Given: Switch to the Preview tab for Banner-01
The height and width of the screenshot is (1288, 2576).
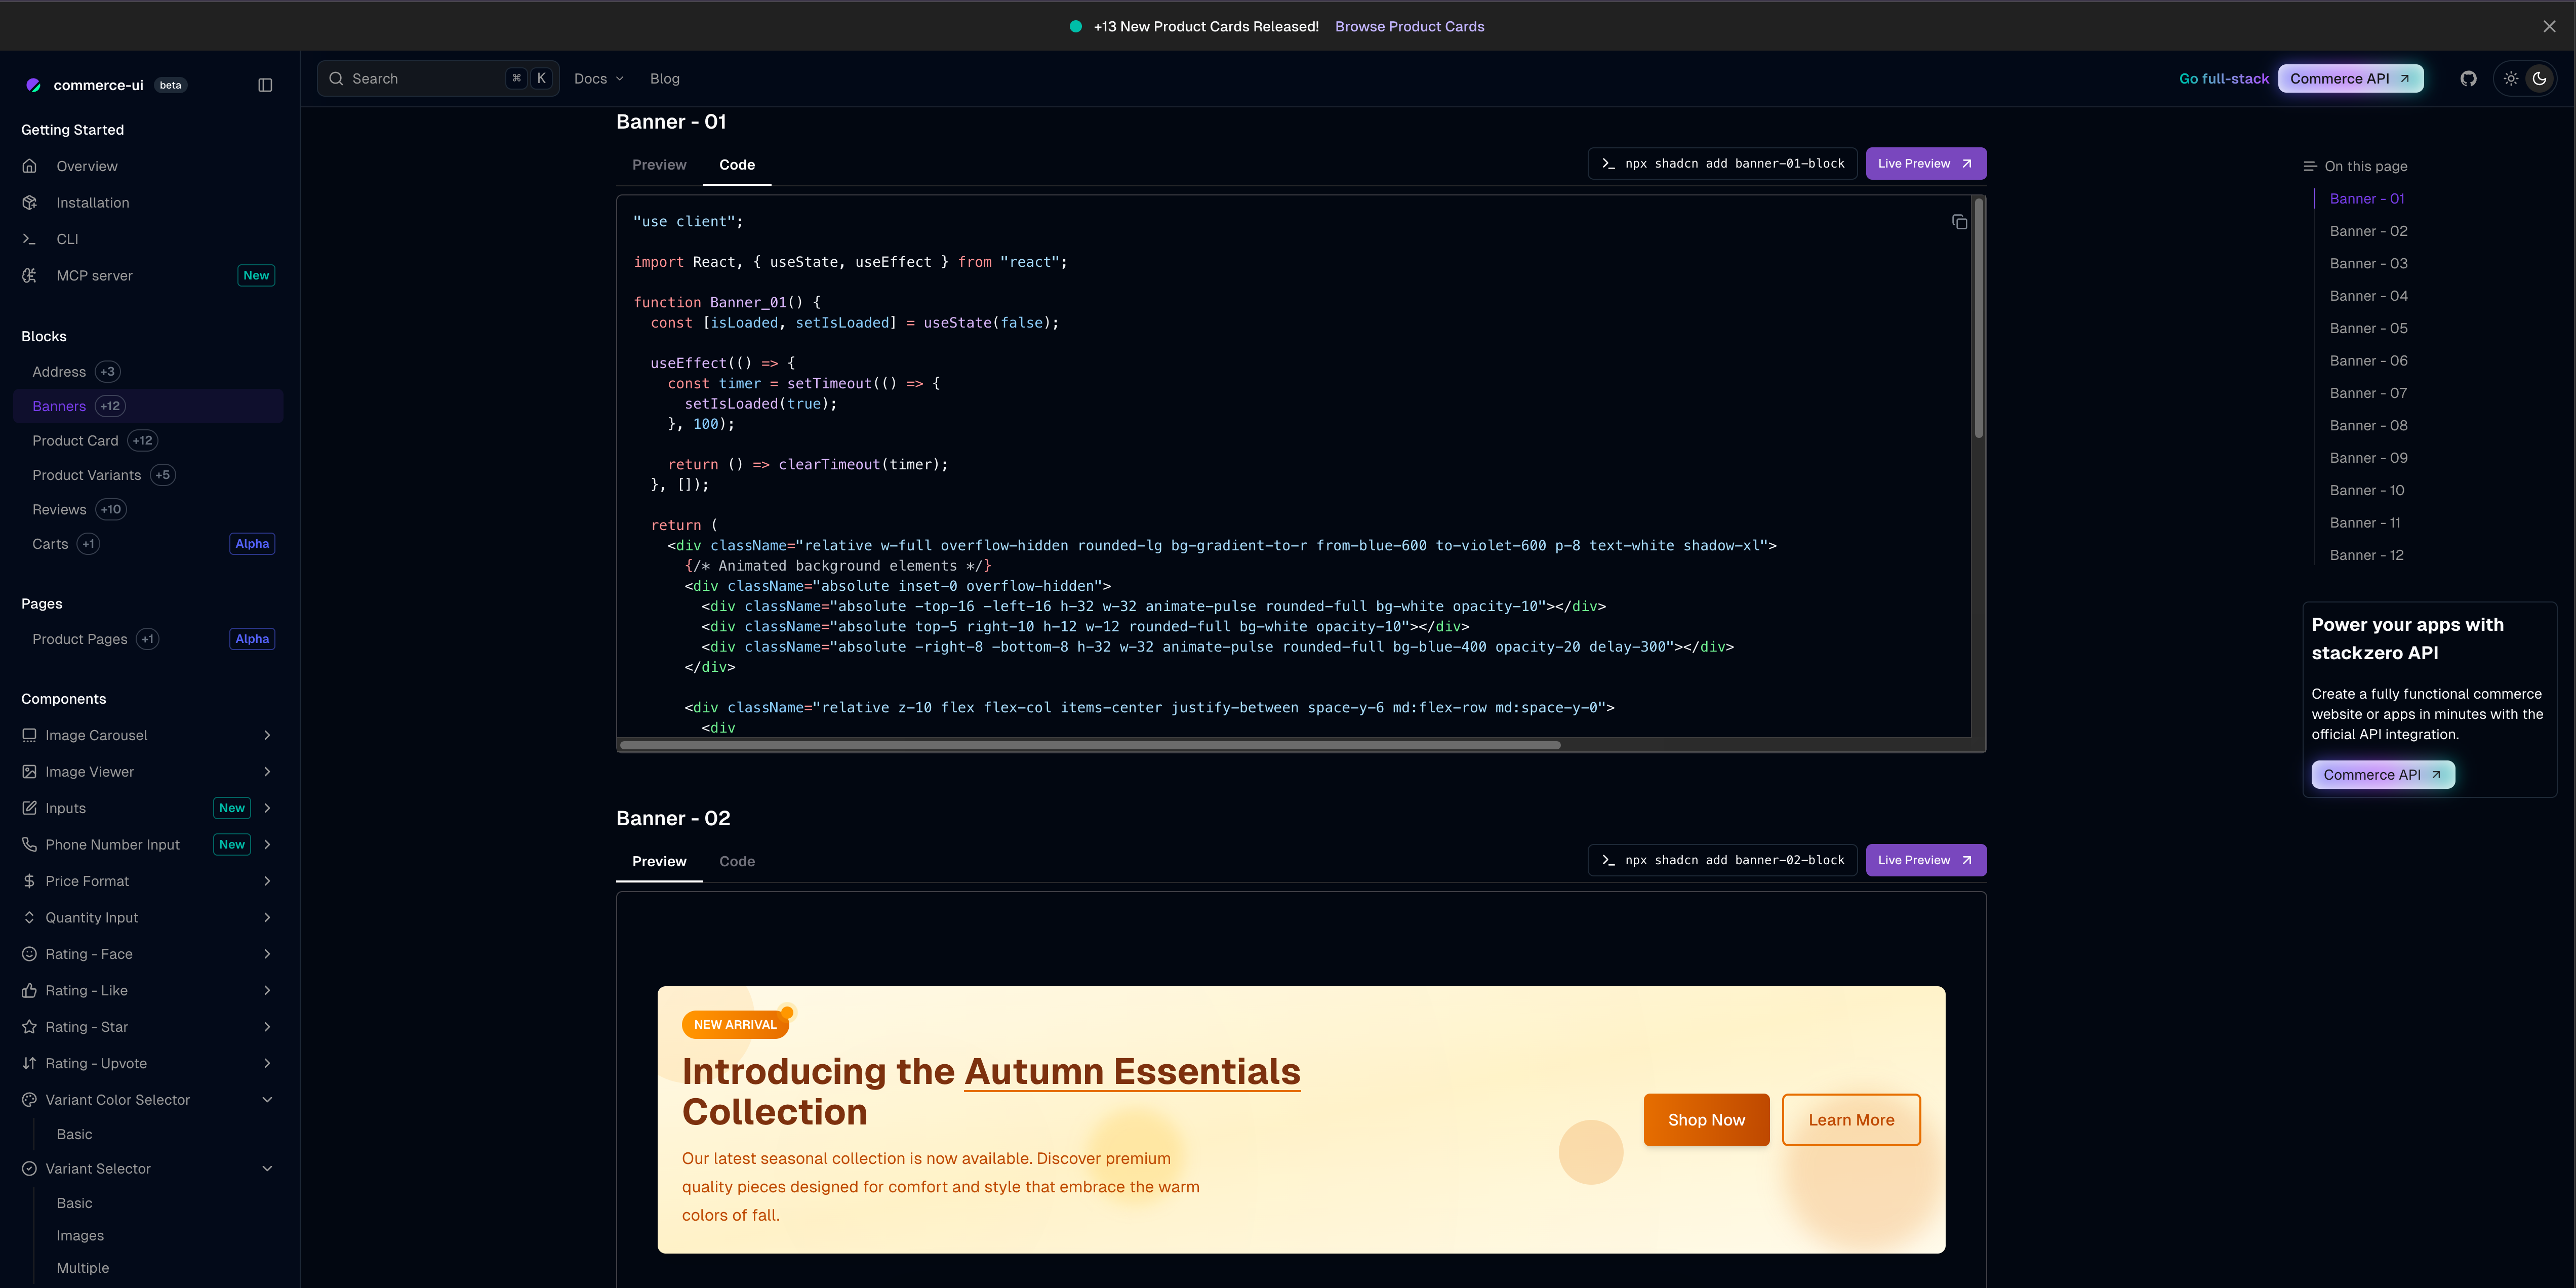Looking at the screenshot, I should 659,165.
